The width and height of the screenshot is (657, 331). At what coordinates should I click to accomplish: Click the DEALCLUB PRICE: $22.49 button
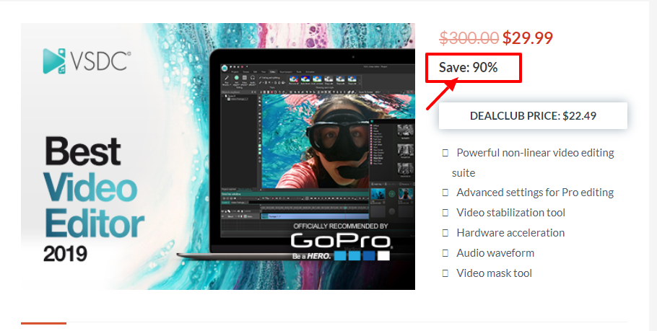click(x=533, y=116)
